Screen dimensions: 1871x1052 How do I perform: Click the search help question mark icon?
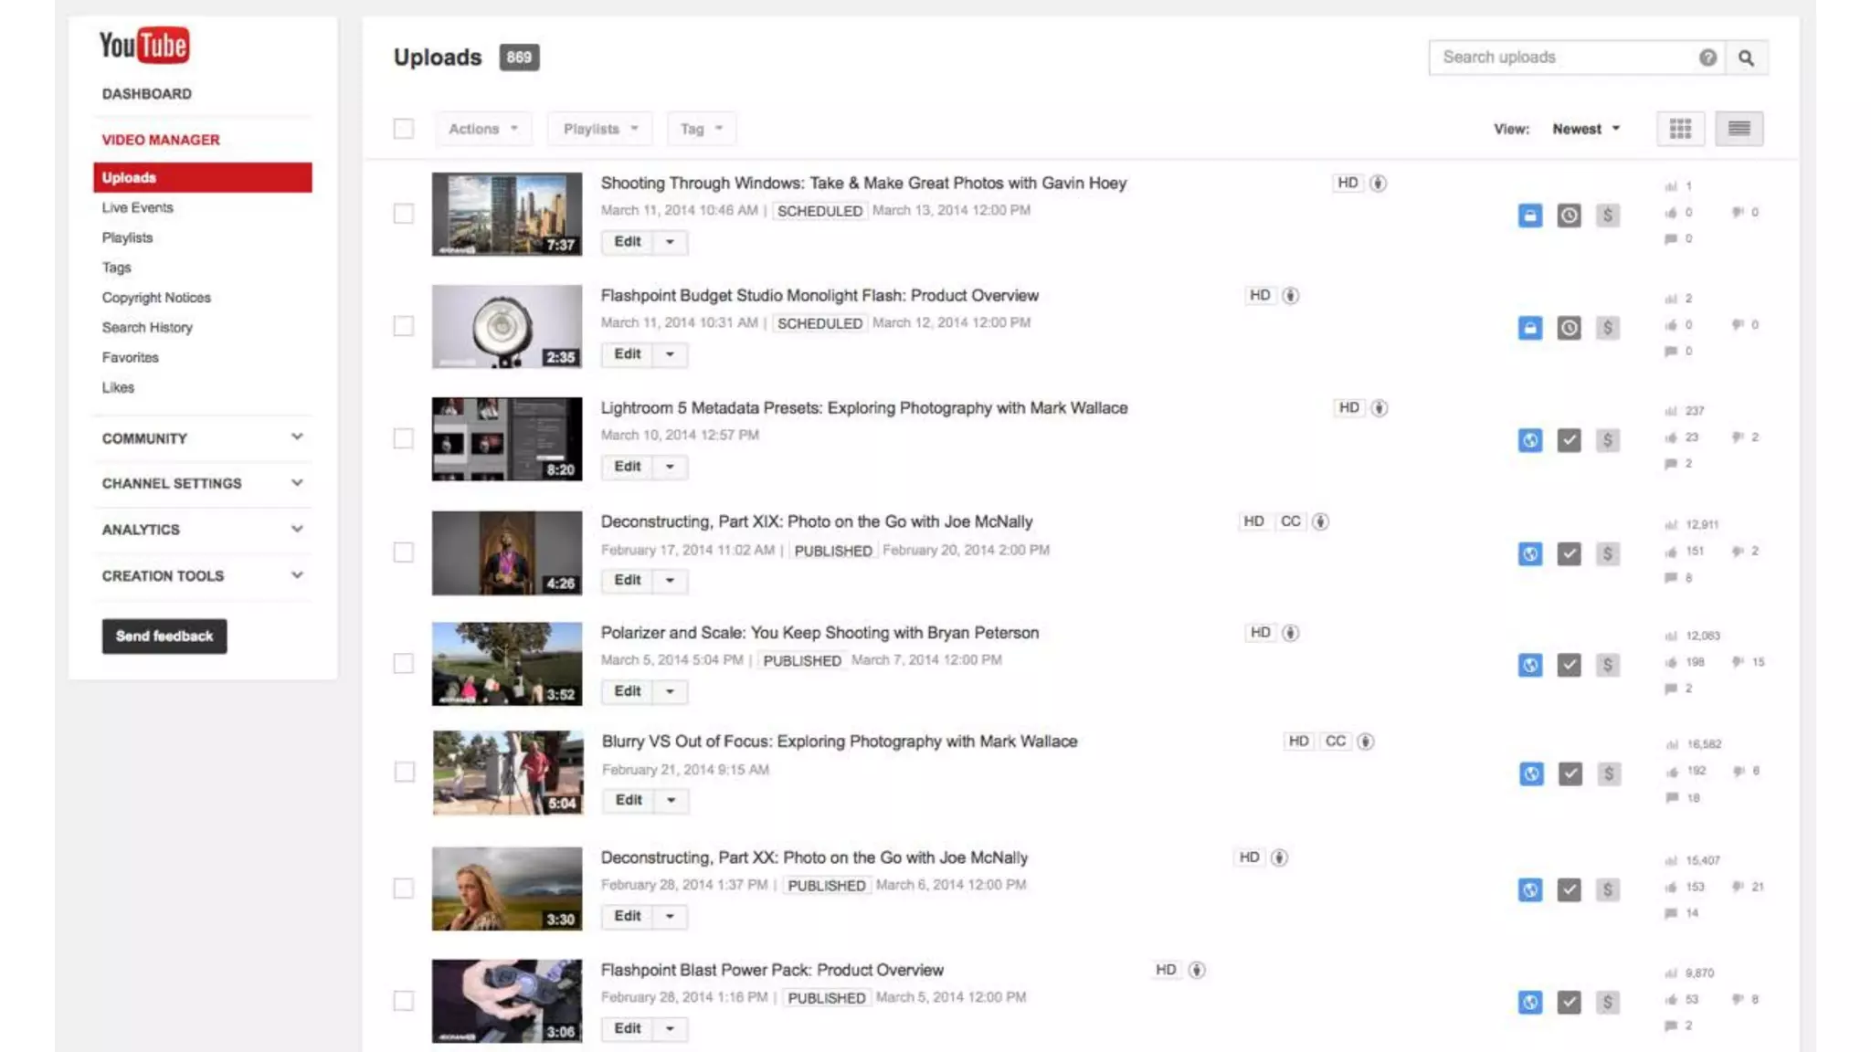click(1707, 58)
